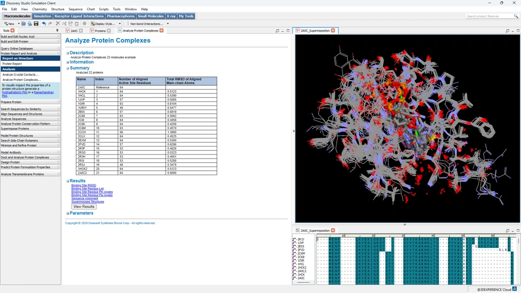Open Non-bond Interactions tool

[x=147, y=23]
